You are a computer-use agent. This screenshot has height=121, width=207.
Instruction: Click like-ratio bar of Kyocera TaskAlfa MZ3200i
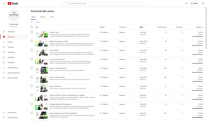[197, 72]
